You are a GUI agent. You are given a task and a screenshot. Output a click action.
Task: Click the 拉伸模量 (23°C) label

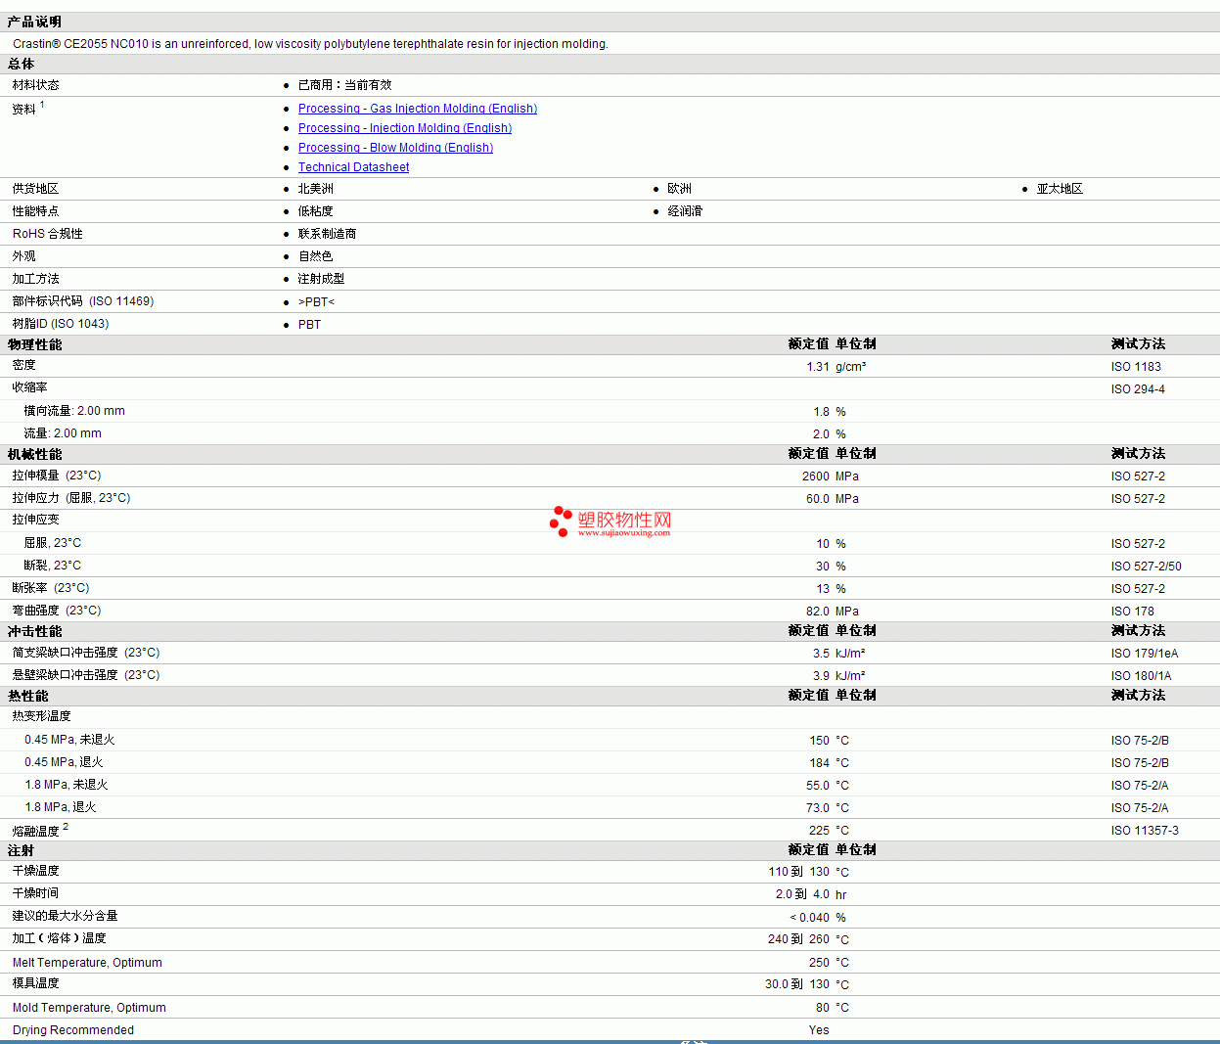click(x=57, y=476)
